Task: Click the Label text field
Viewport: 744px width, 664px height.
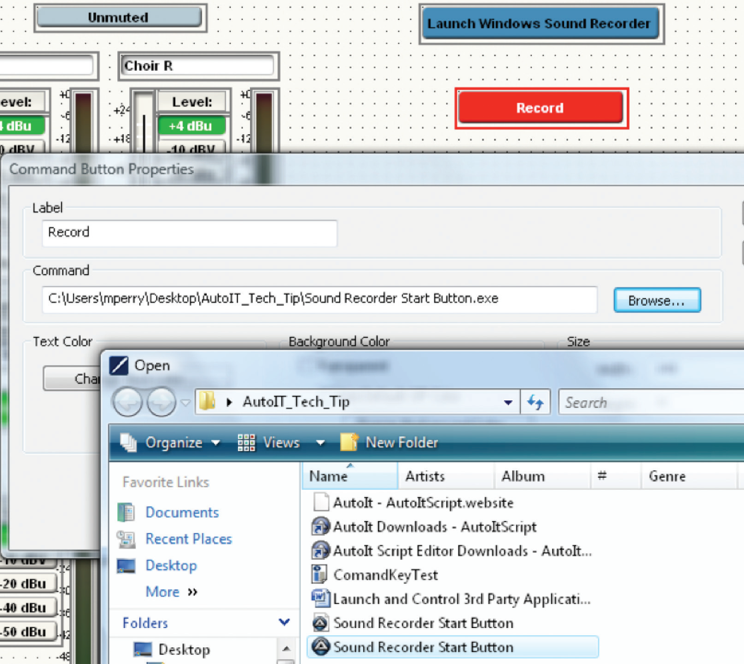Action: click(x=189, y=233)
